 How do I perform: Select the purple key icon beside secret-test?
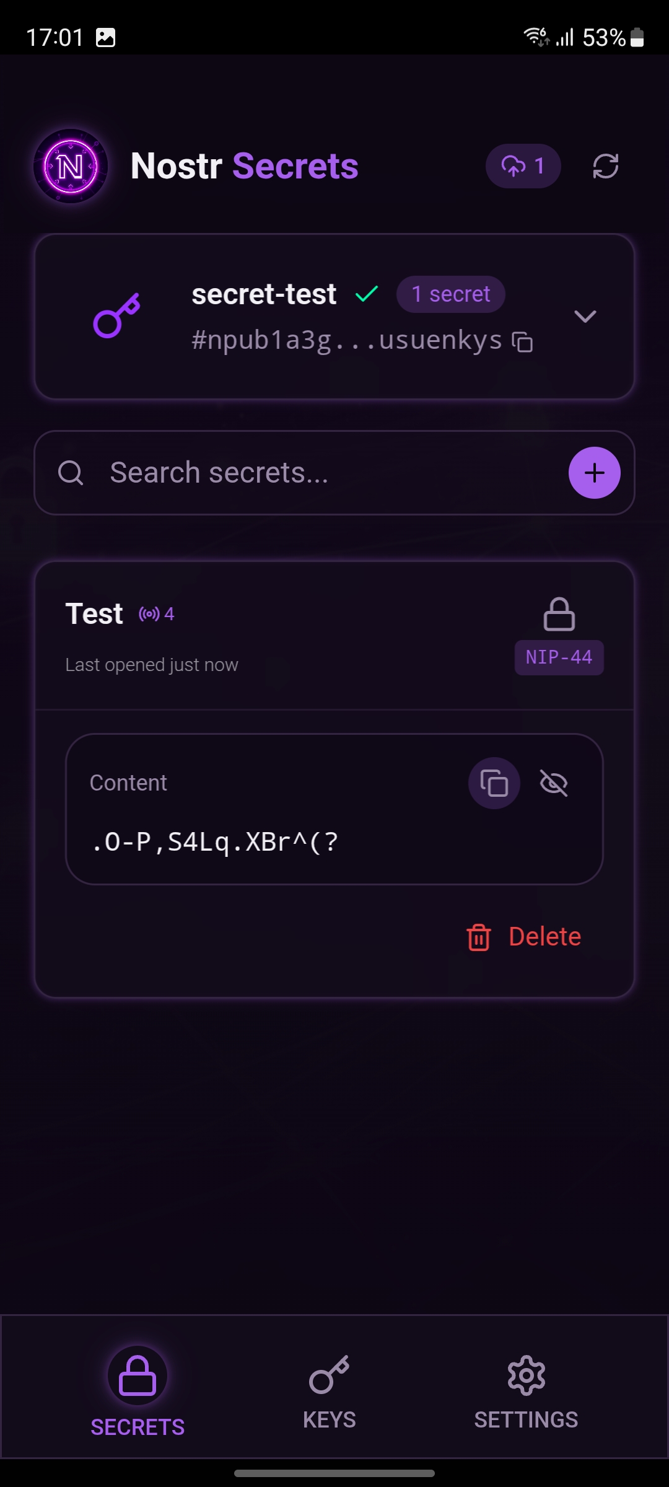click(x=119, y=316)
